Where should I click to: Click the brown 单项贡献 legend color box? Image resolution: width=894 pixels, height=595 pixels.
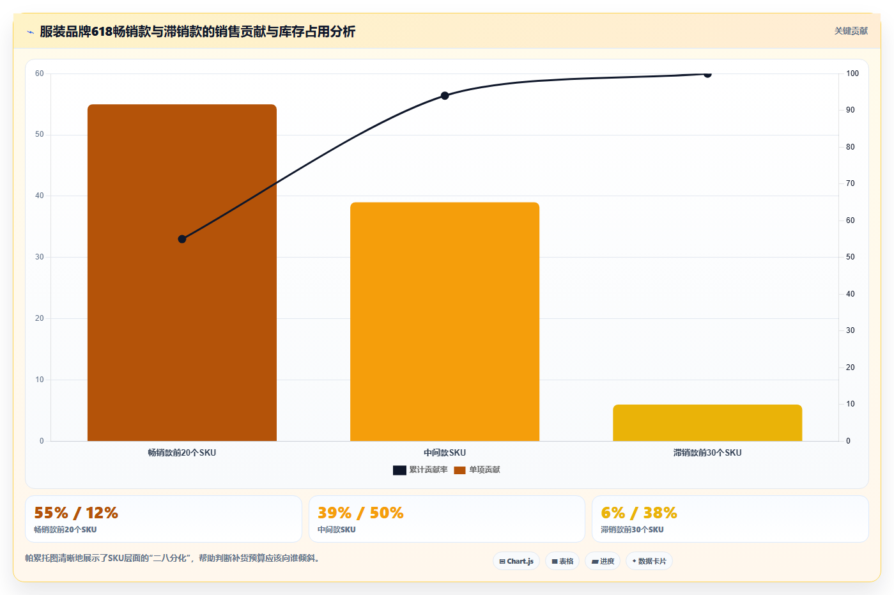(459, 470)
